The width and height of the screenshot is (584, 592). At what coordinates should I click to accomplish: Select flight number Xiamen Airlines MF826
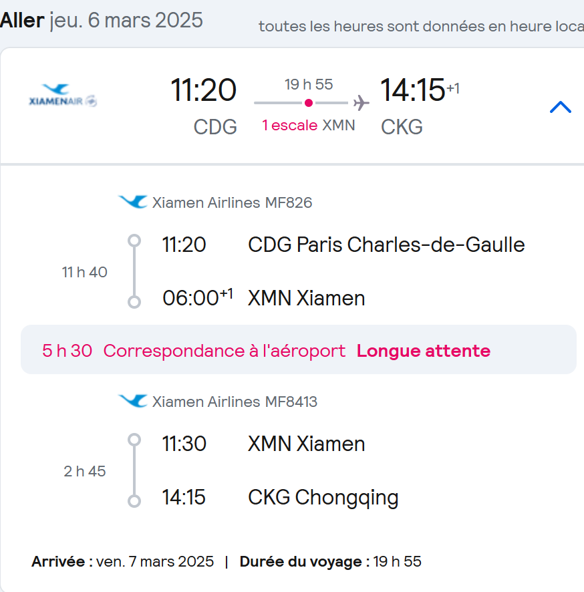click(x=232, y=202)
